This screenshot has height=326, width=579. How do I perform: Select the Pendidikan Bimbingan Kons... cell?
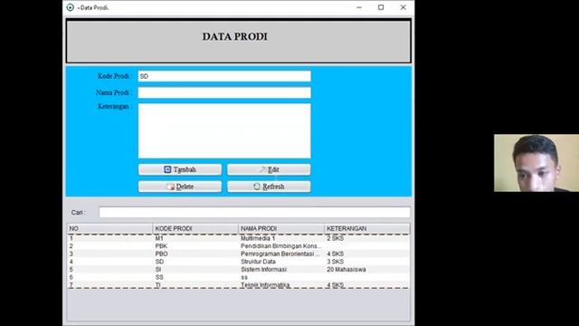[281, 246]
